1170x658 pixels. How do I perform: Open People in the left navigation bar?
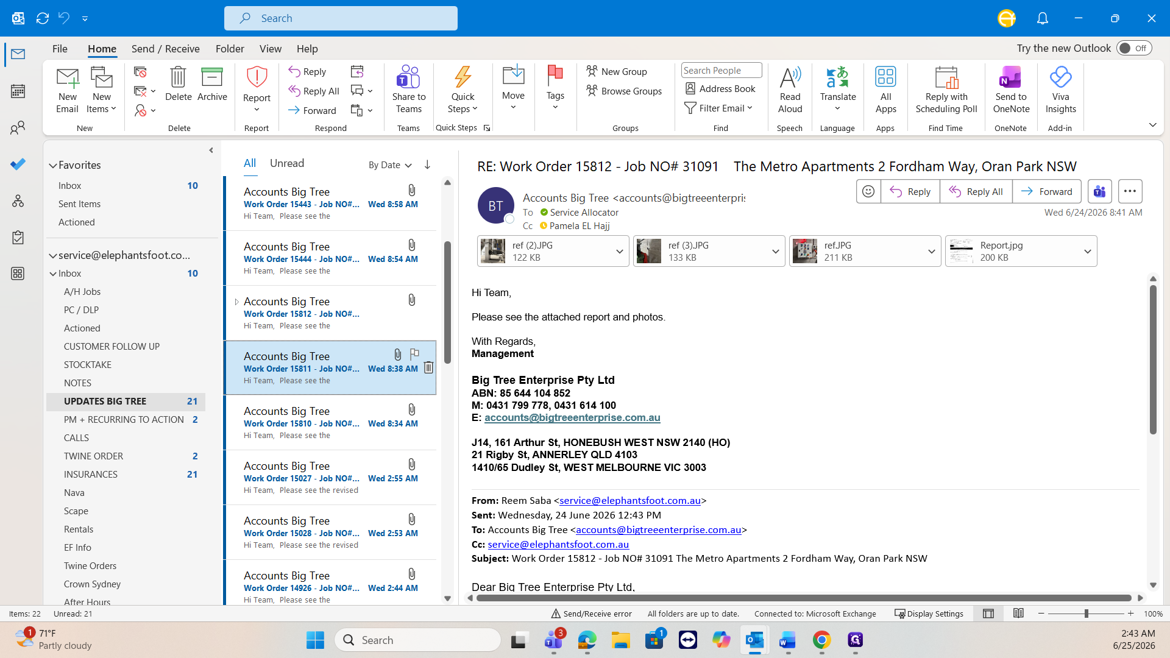(18, 128)
